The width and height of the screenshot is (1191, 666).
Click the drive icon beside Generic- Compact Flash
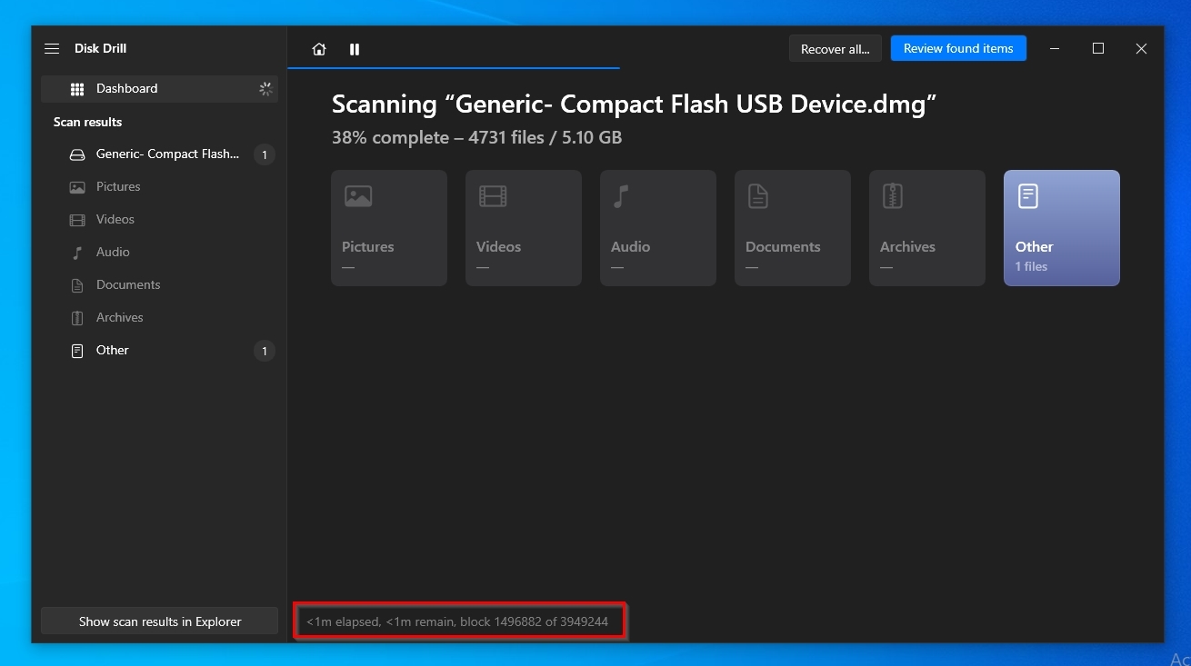click(x=77, y=154)
